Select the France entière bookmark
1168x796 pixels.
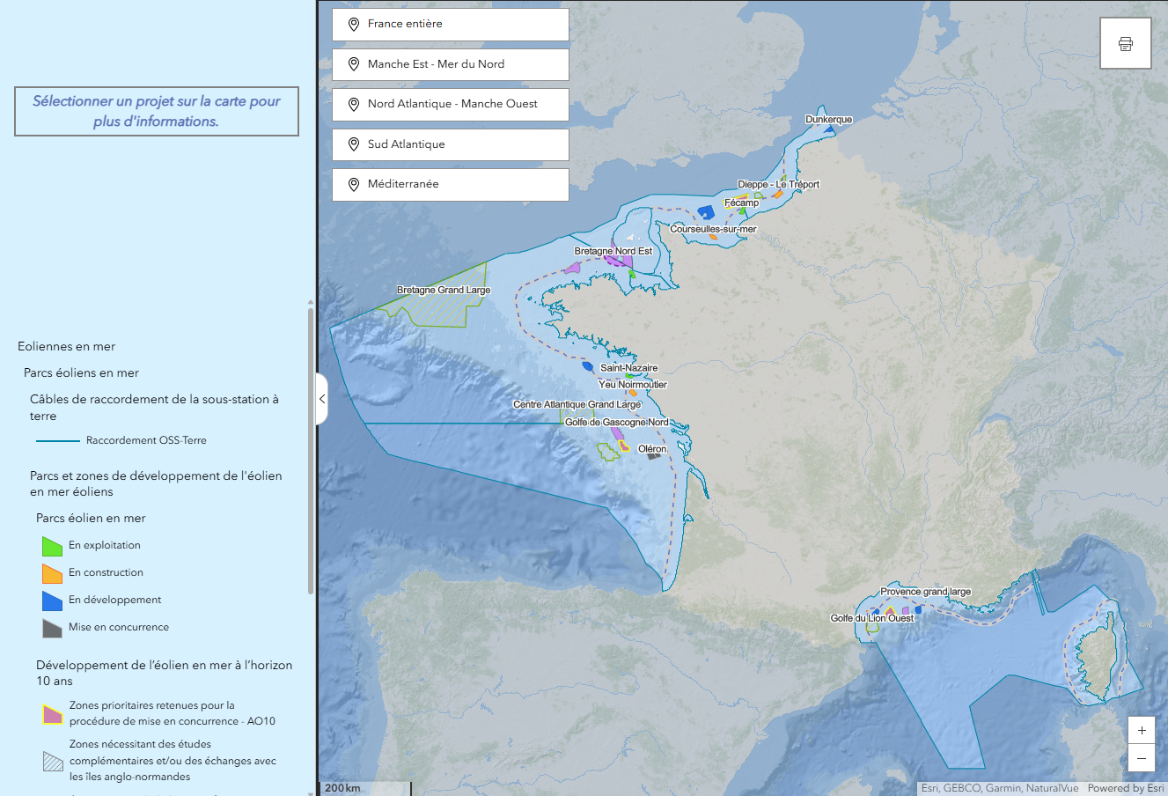point(450,24)
